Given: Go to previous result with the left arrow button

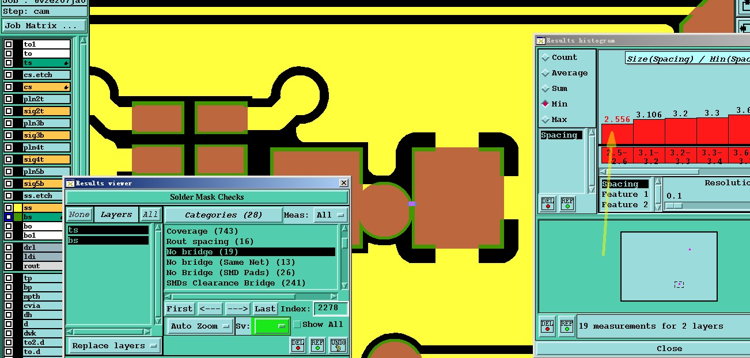Looking at the screenshot, I should (x=210, y=309).
